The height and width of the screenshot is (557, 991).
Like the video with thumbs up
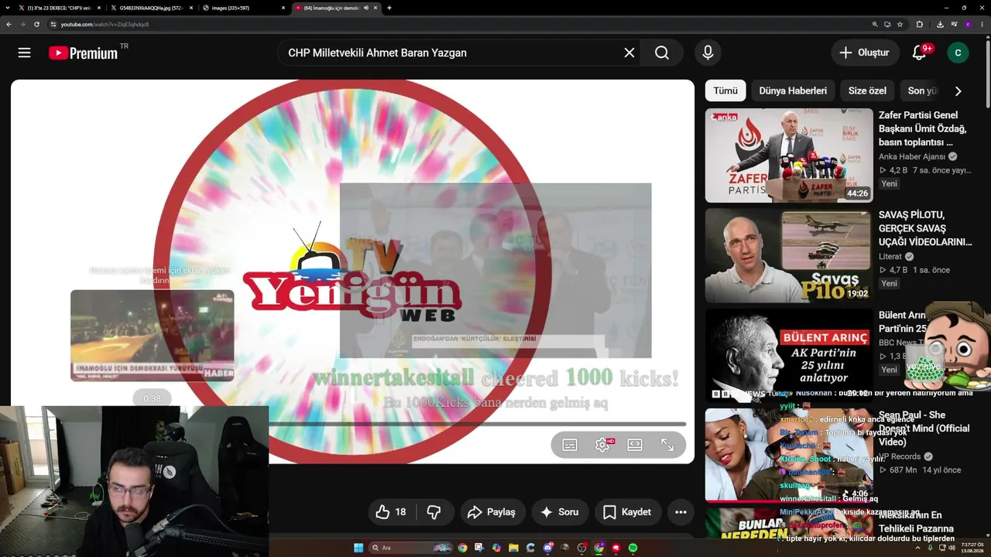pos(392,512)
